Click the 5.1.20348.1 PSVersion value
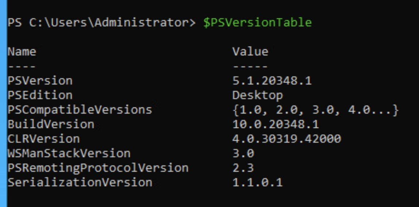The image size is (419, 207). tap(272, 80)
